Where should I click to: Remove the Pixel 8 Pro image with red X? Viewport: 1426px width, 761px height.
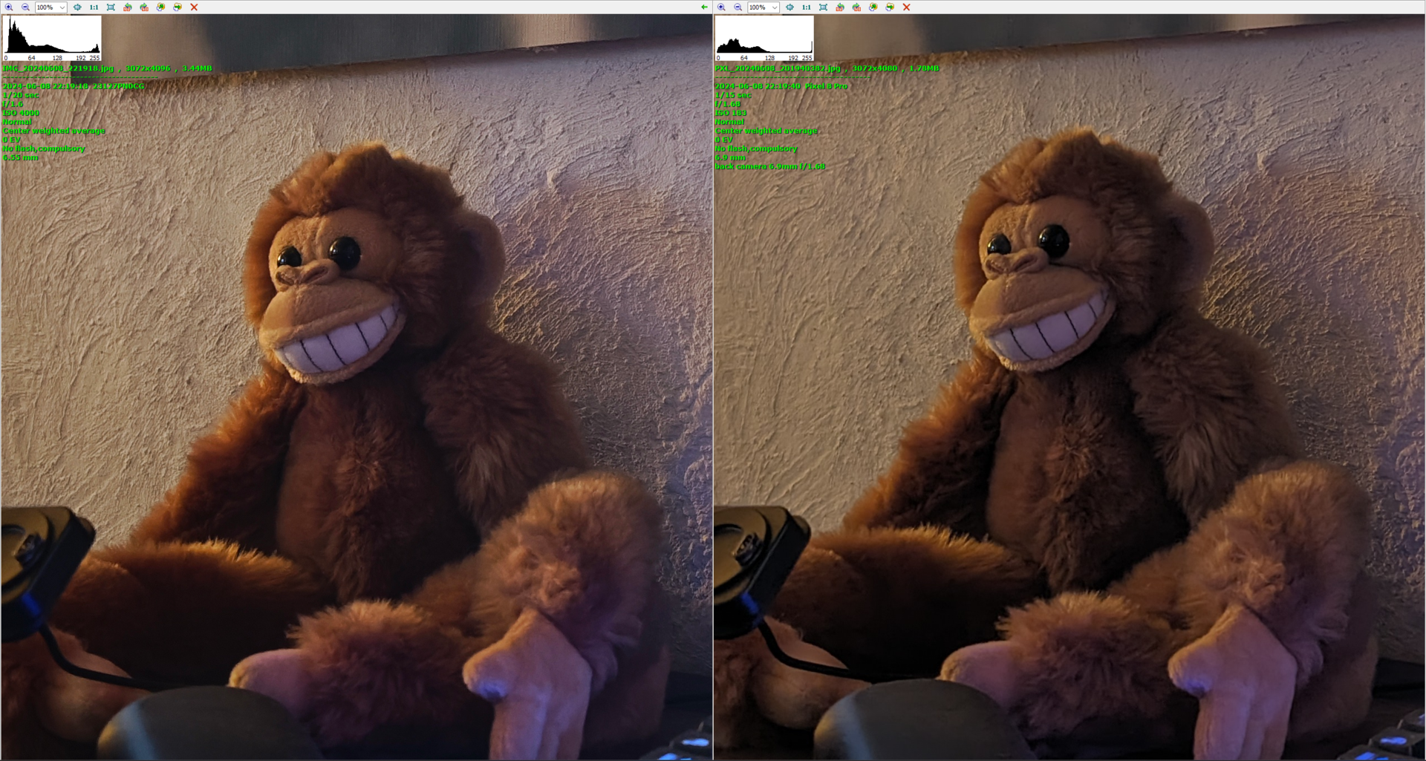906,7
